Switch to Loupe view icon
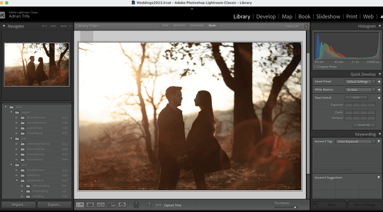 tap(90, 205)
